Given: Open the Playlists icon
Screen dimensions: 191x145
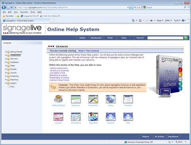Looking at the screenshot, I should 128,99.
